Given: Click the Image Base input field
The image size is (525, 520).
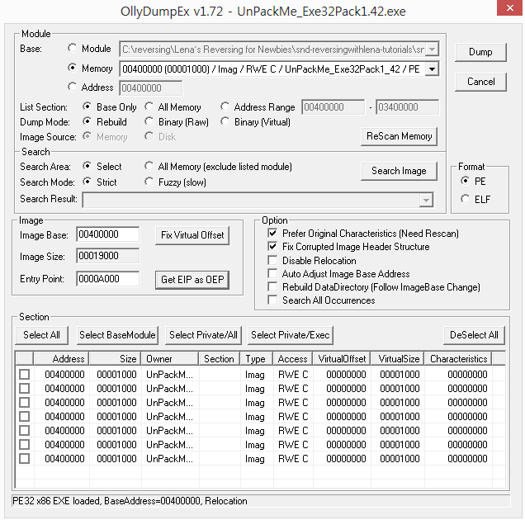Looking at the screenshot, I should coord(108,234).
